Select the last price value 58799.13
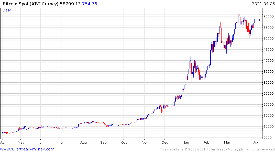 70,4
